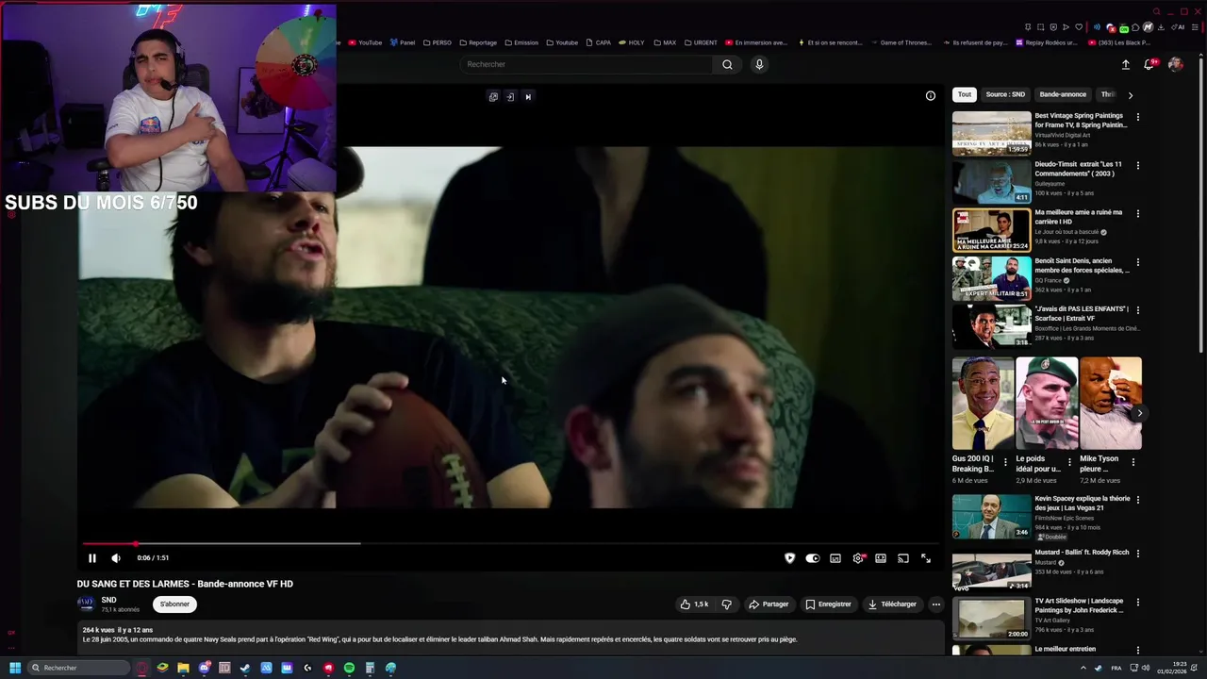Select the Bande-annonce filter chip
The width and height of the screenshot is (1207, 679).
click(1063, 94)
